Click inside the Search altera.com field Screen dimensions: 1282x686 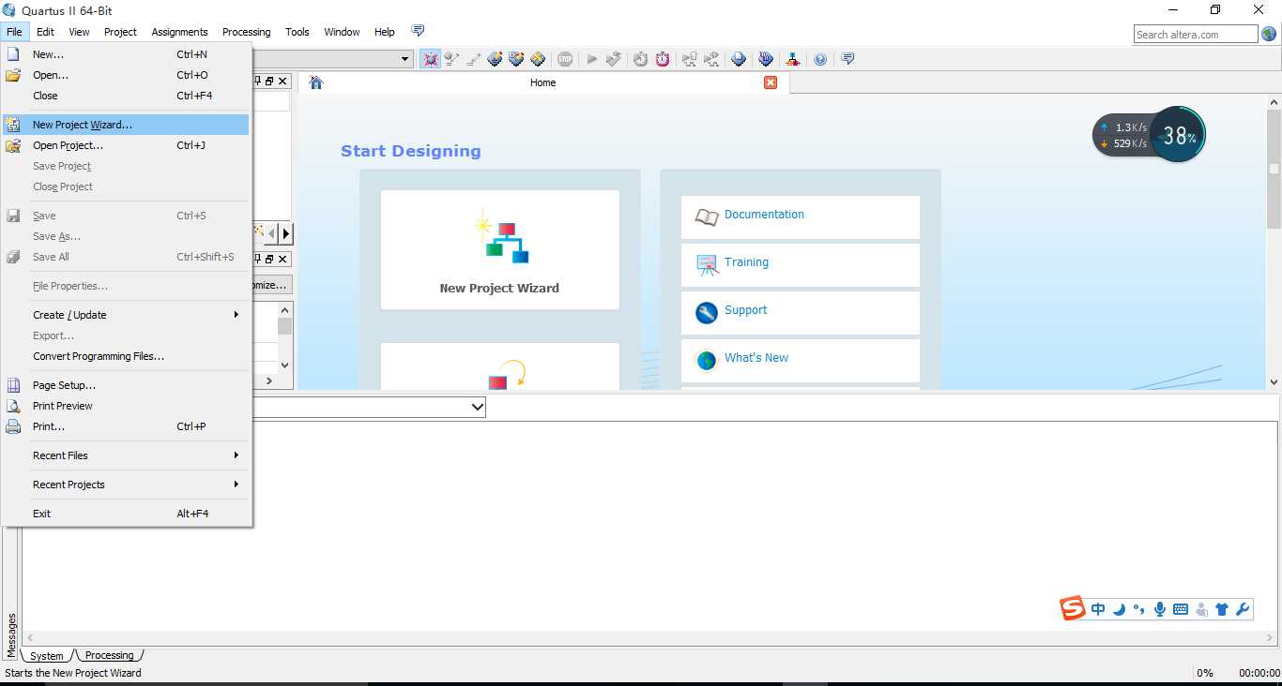[x=1195, y=35]
